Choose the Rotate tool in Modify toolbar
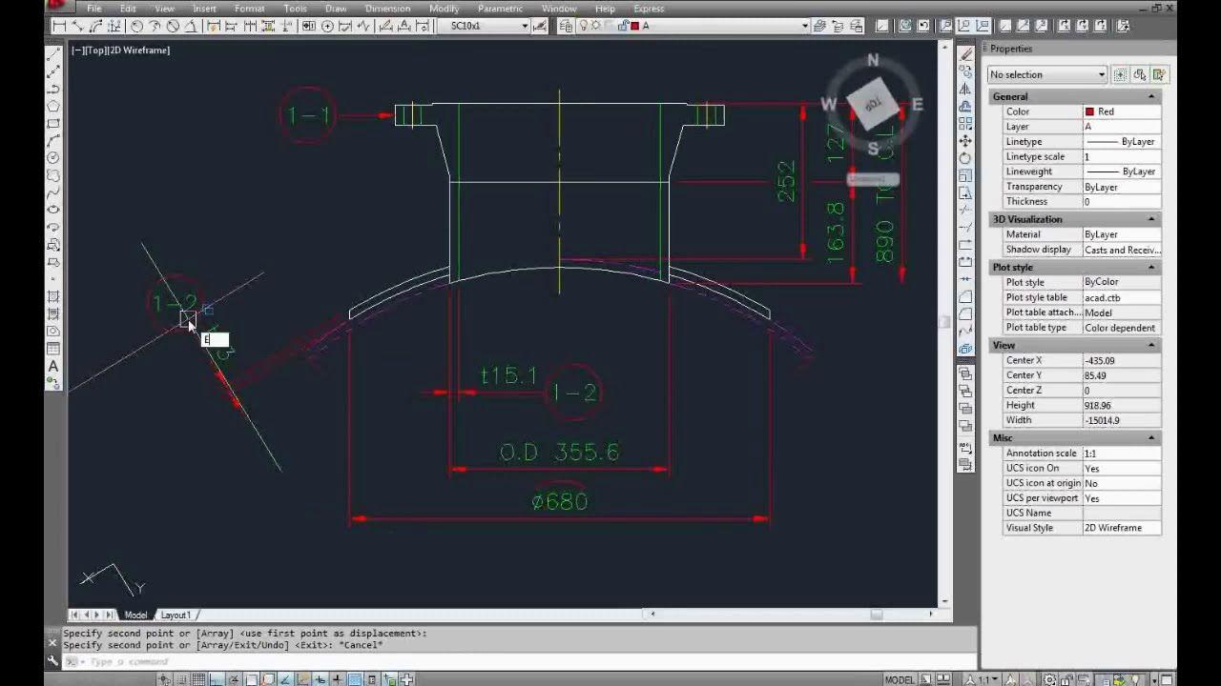The image size is (1221, 686). [x=965, y=158]
